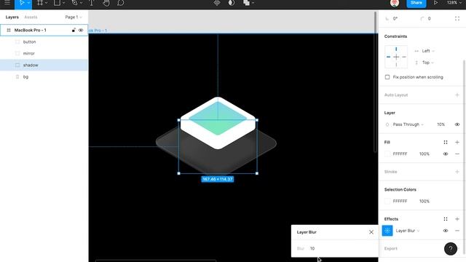Change Layer Blur effect type dropdown
This screenshot has height=262, width=466.
(x=408, y=231)
